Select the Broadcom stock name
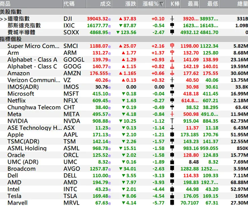 21,169
